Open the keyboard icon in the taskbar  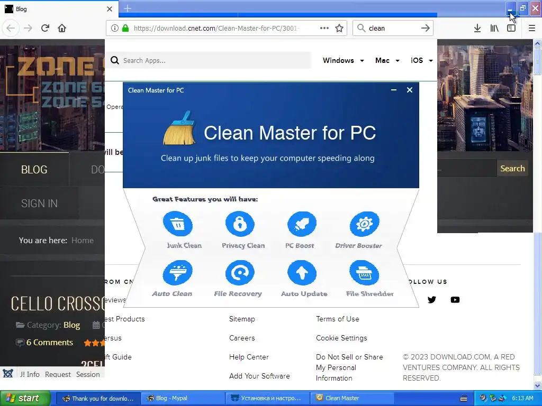(x=464, y=399)
